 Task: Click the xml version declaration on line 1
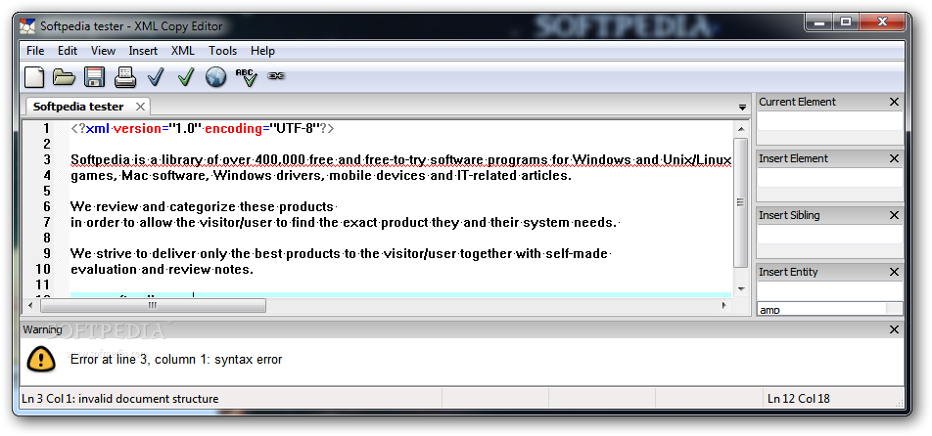[x=202, y=128]
